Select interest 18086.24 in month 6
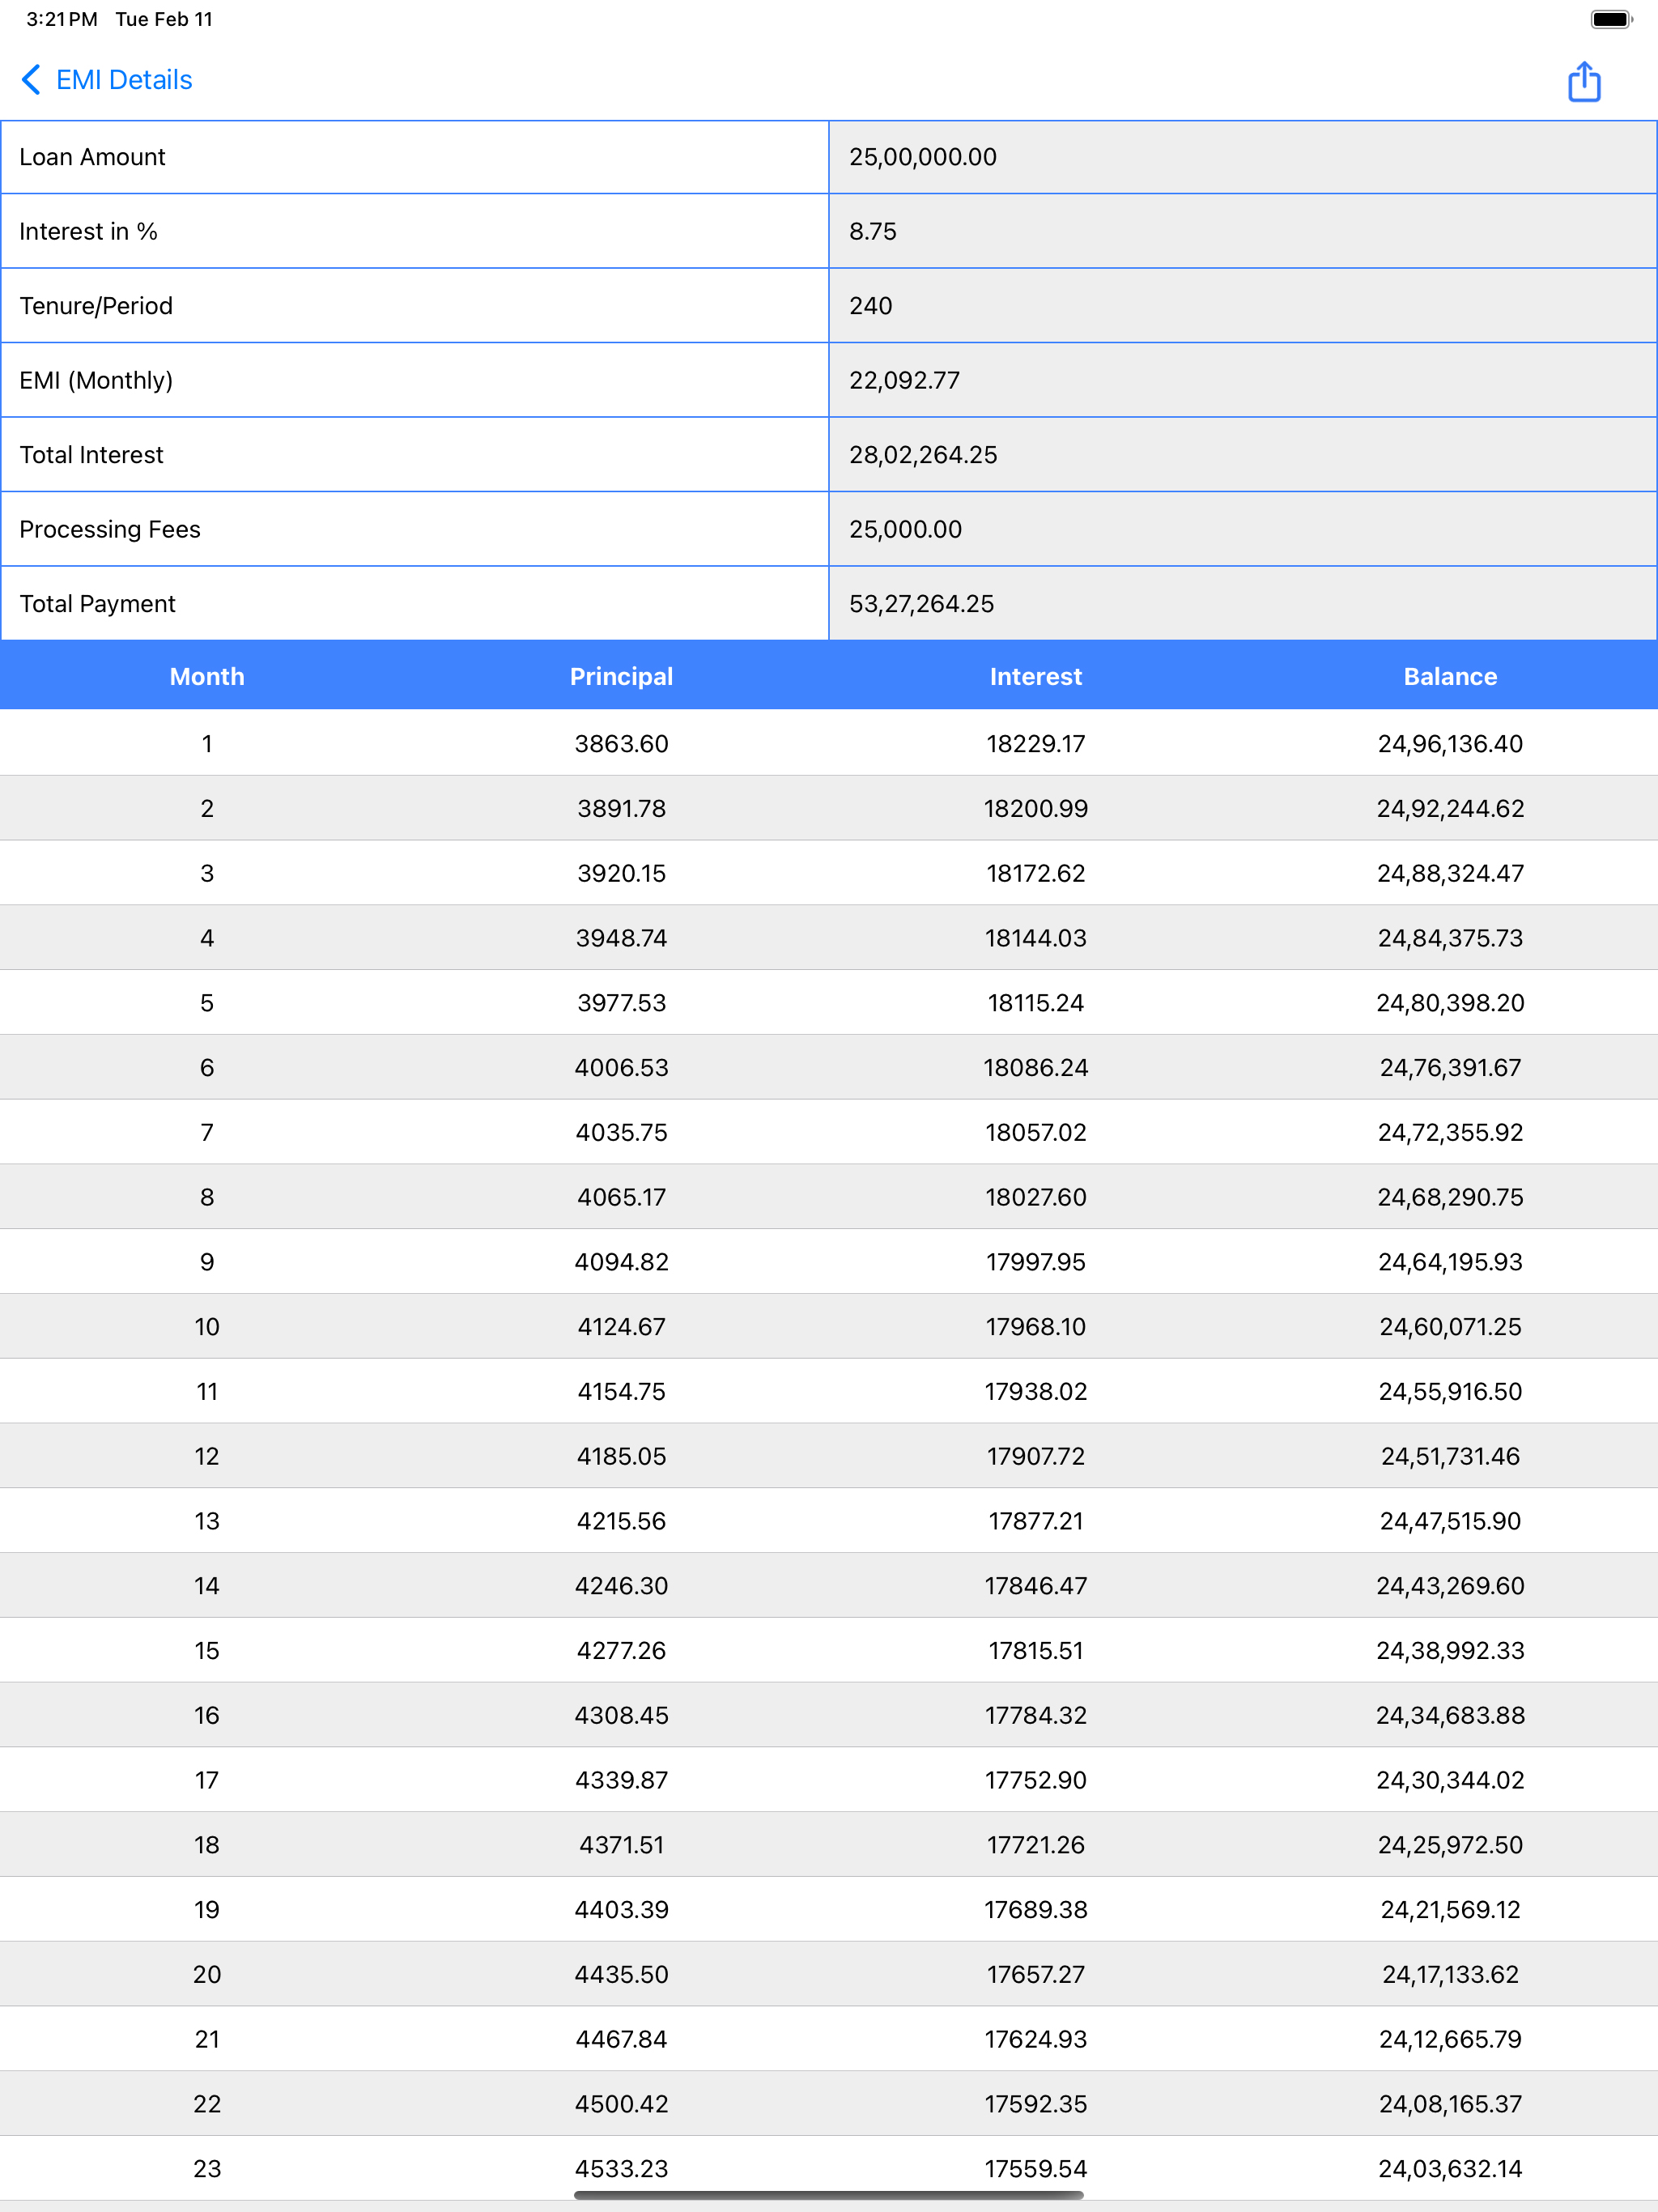 click(x=1036, y=1067)
